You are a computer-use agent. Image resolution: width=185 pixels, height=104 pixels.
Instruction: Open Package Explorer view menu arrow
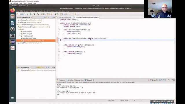coord(51,17)
